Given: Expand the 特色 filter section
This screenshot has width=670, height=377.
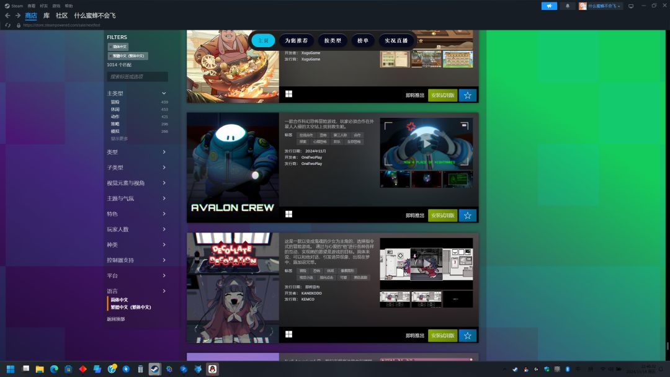Looking at the screenshot, I should (x=137, y=213).
